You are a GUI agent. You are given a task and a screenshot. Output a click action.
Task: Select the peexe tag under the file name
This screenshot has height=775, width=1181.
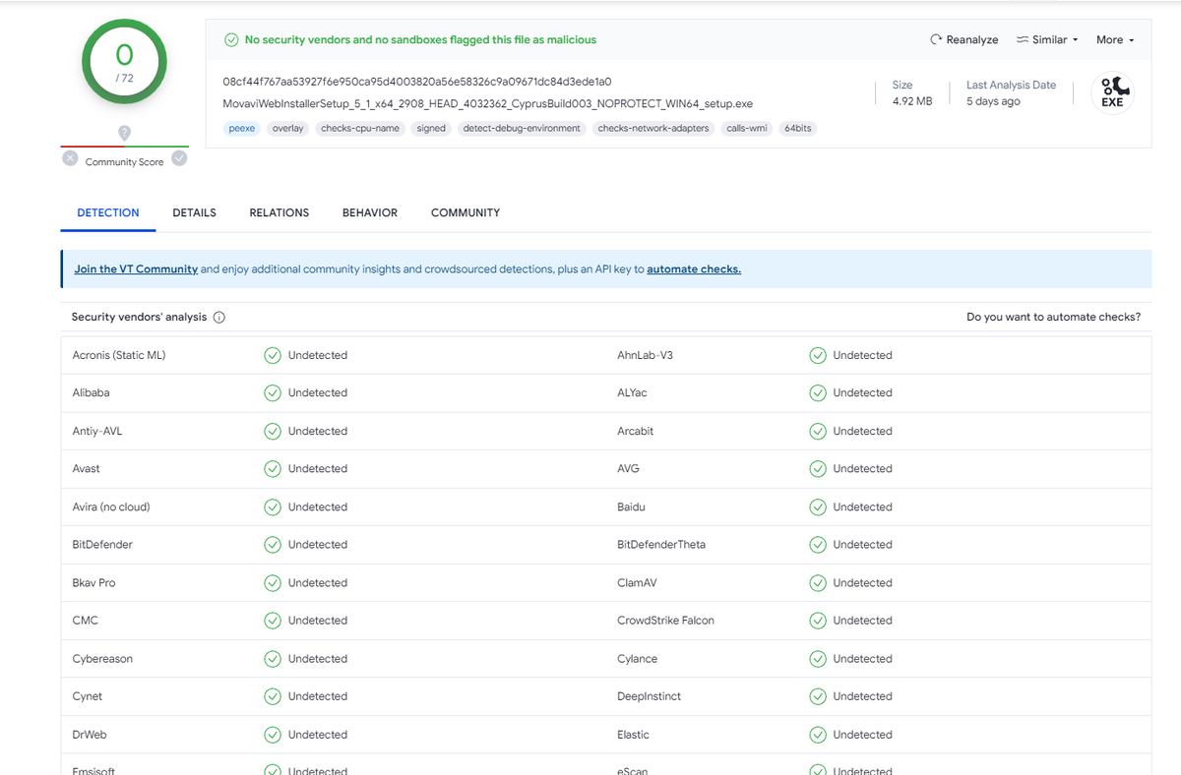(241, 128)
